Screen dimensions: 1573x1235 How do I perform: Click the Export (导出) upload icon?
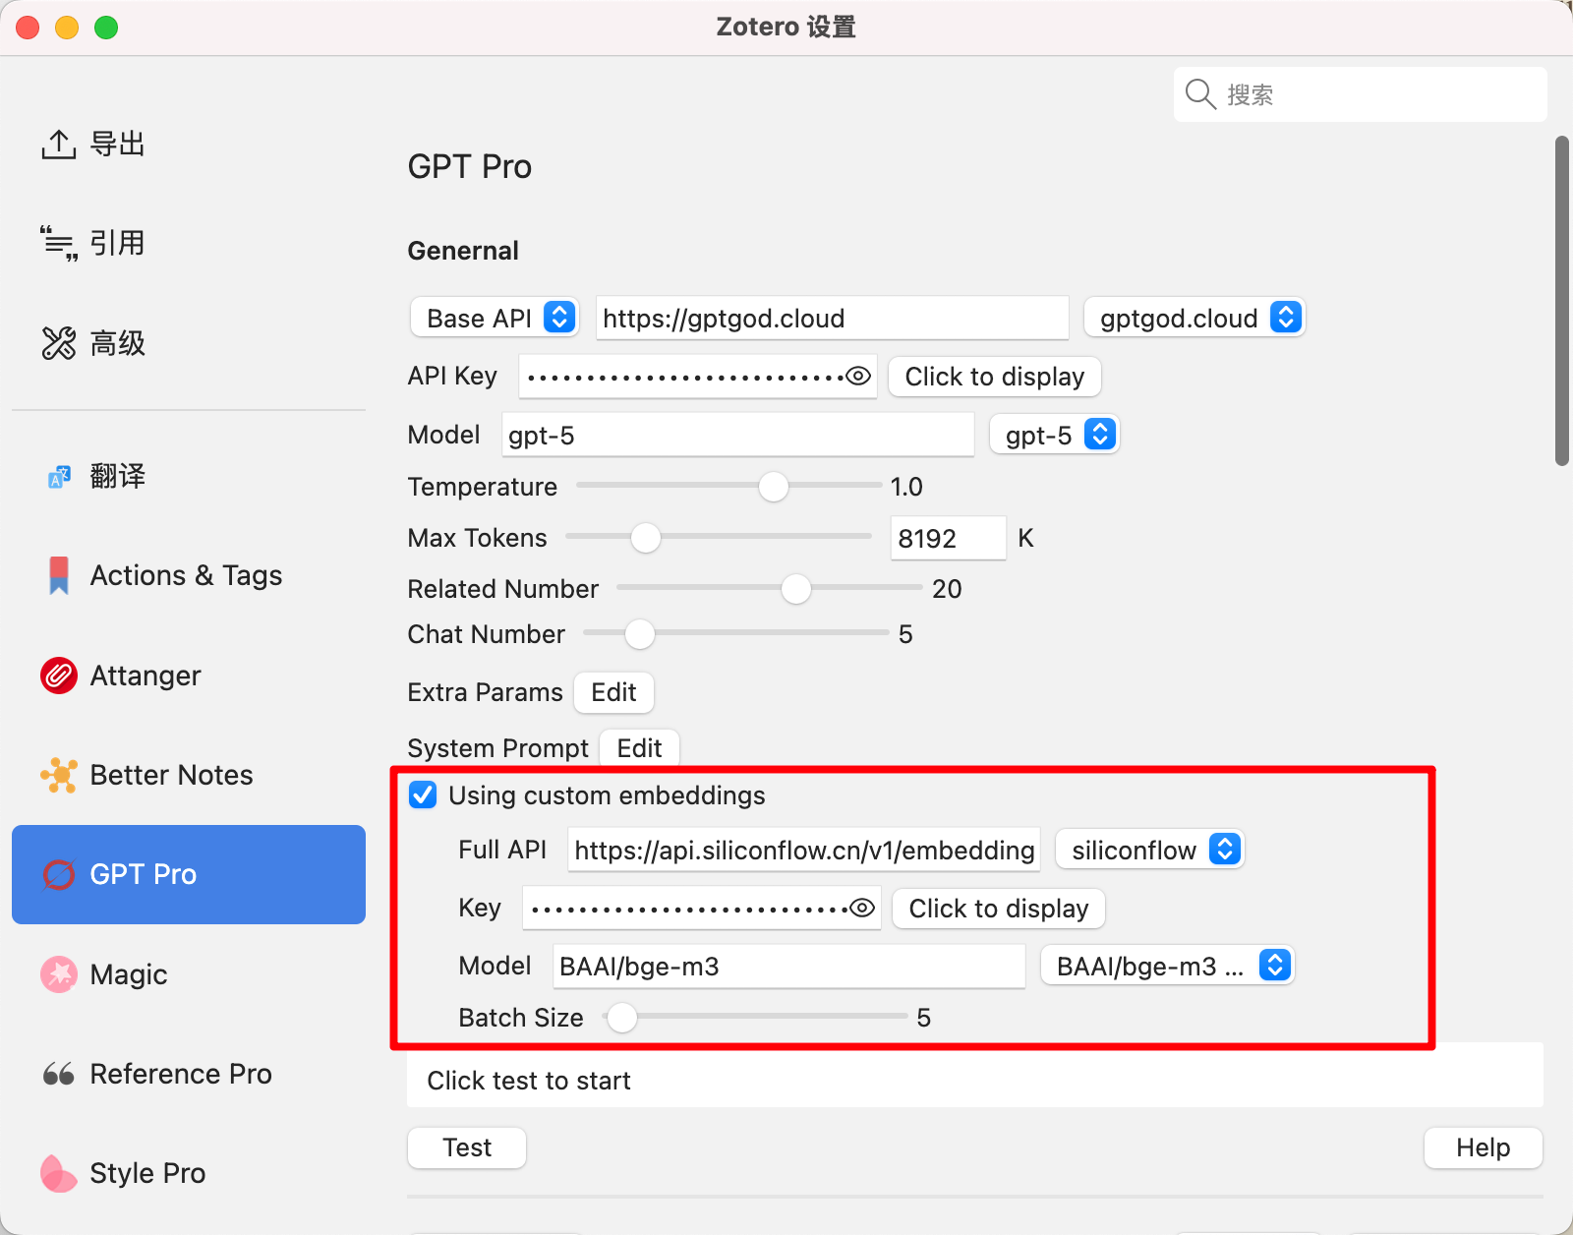pos(59,145)
